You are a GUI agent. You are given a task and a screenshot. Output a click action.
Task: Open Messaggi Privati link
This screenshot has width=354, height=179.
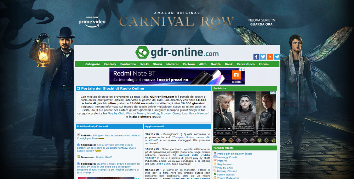227,157
